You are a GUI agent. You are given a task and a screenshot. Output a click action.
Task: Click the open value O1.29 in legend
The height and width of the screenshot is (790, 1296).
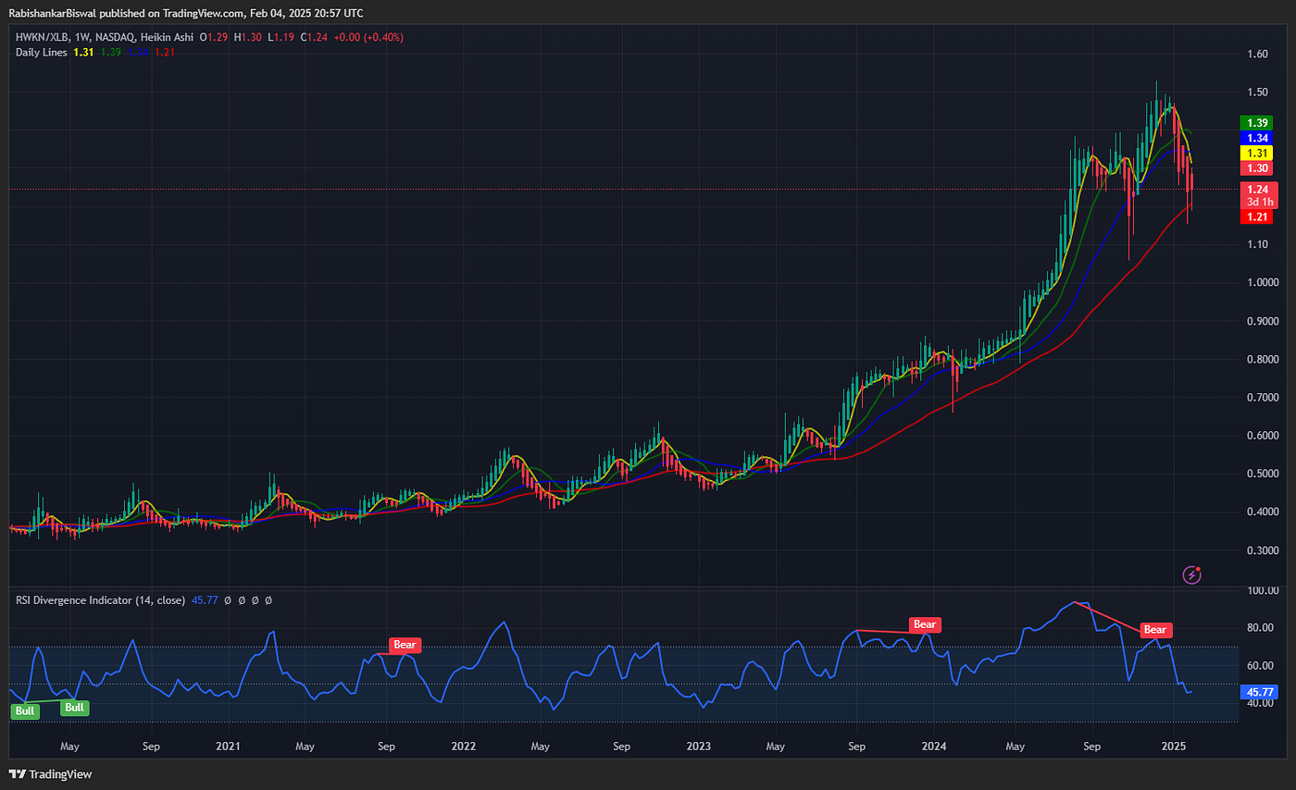click(215, 37)
